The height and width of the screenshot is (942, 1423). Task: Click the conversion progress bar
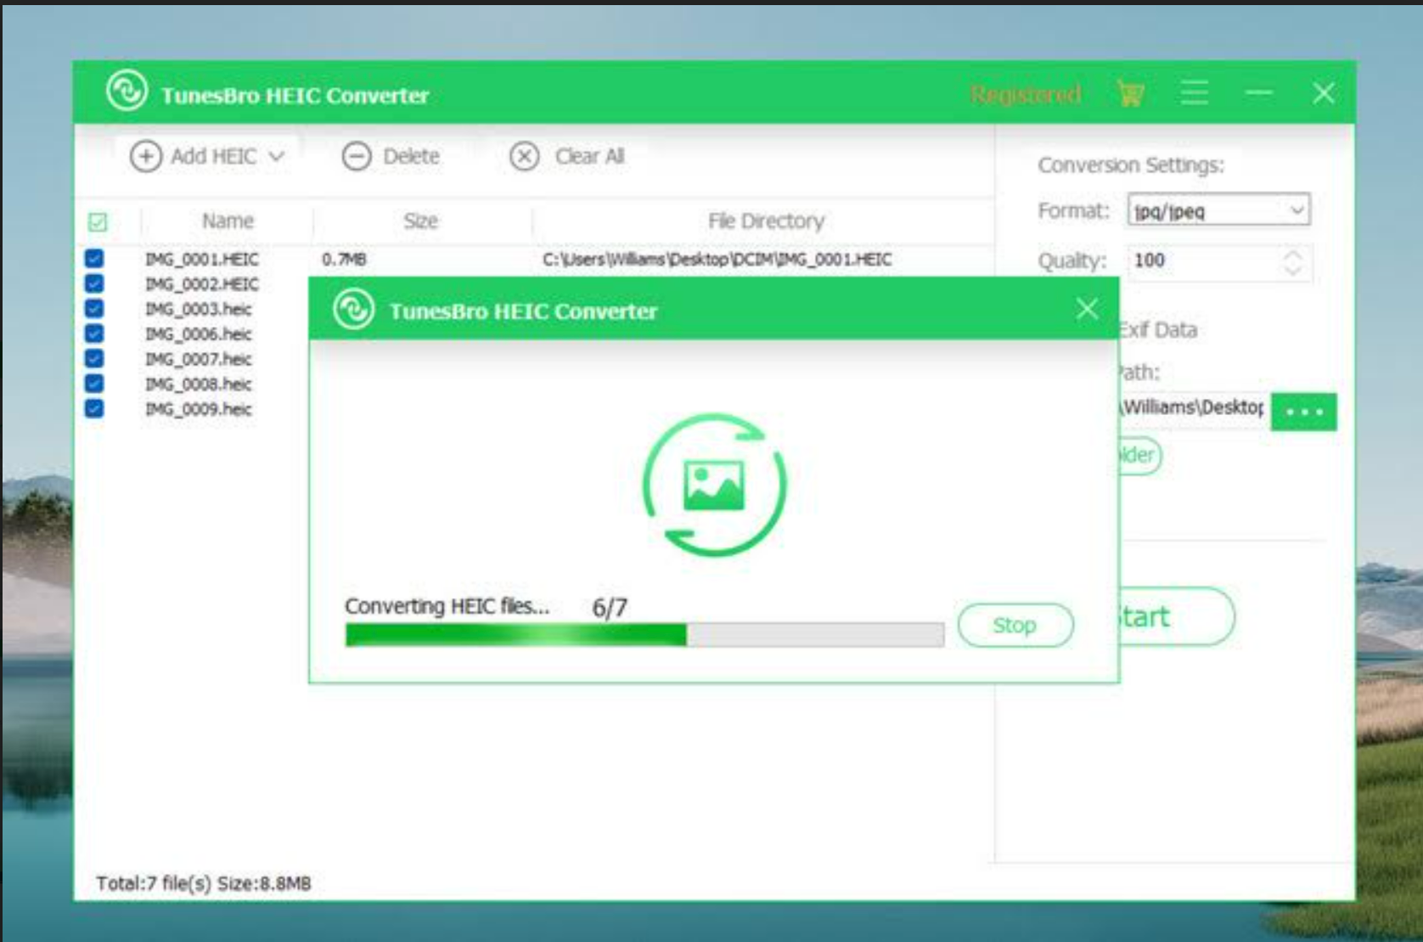tap(644, 635)
